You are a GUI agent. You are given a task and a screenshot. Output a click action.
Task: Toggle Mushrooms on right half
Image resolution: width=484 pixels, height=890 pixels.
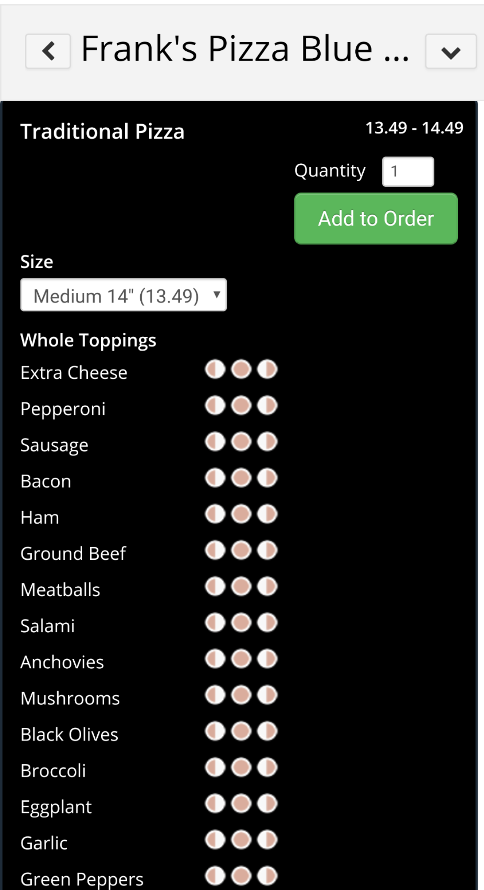point(267,695)
